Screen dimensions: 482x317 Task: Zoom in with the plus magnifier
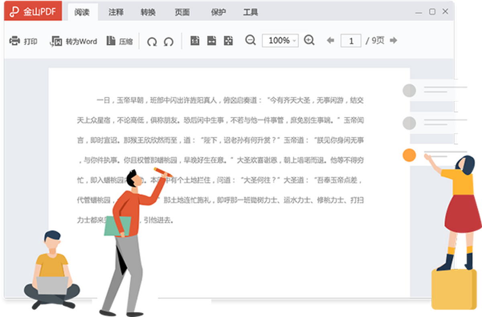(309, 41)
